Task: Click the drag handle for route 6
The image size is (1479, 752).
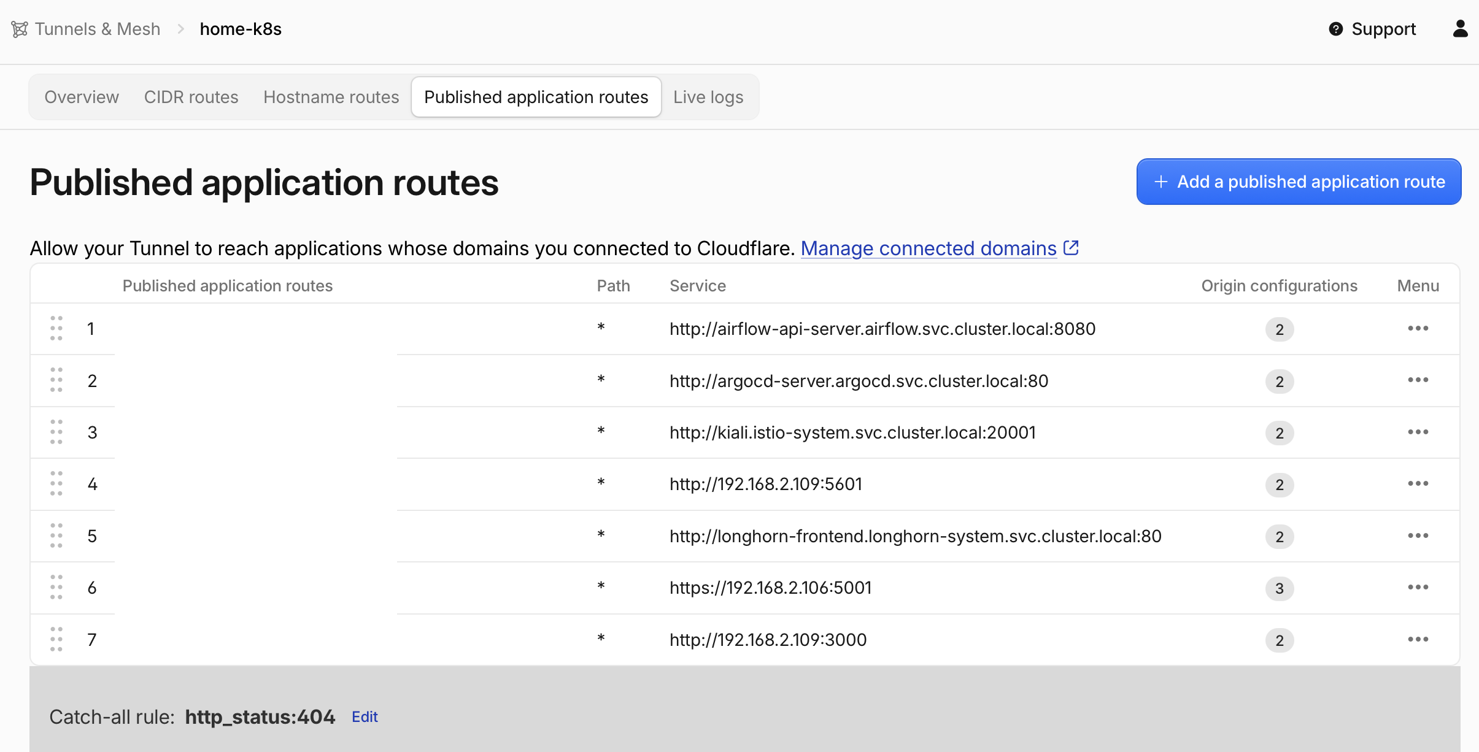Action: [x=56, y=588]
